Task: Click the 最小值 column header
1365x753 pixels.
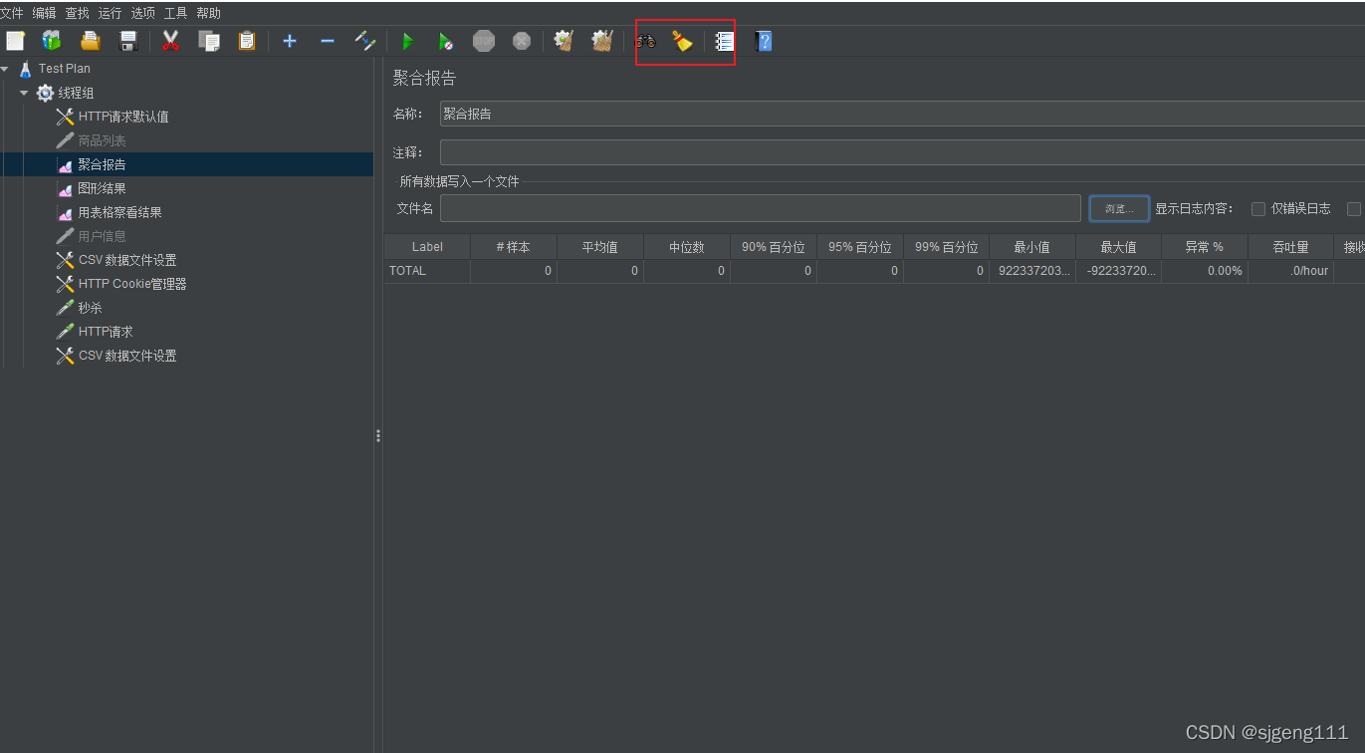Action: (x=1032, y=247)
